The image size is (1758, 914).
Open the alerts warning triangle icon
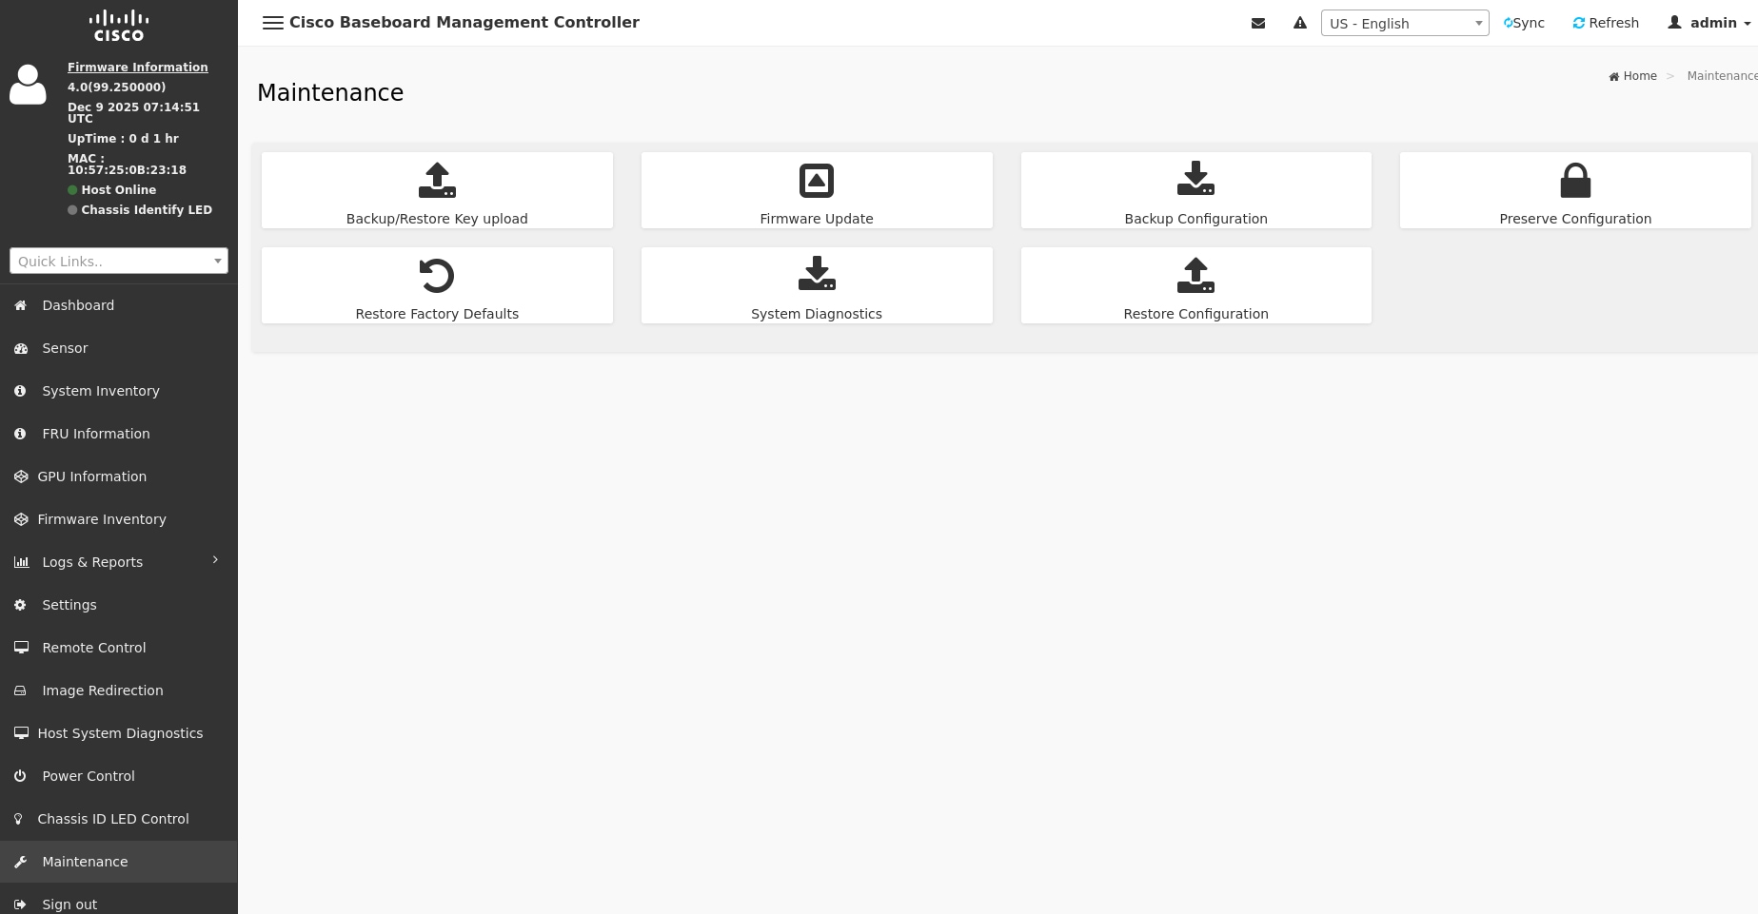pos(1300,23)
